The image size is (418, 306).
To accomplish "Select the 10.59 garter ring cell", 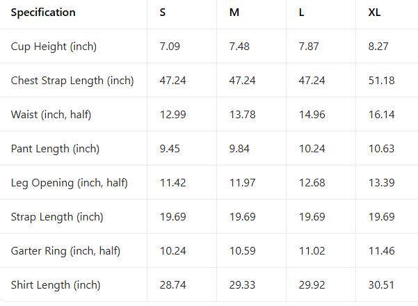I will click(x=242, y=251).
